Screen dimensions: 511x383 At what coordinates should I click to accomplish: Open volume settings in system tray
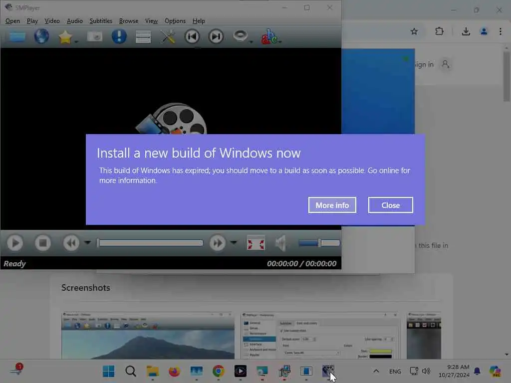point(426,371)
